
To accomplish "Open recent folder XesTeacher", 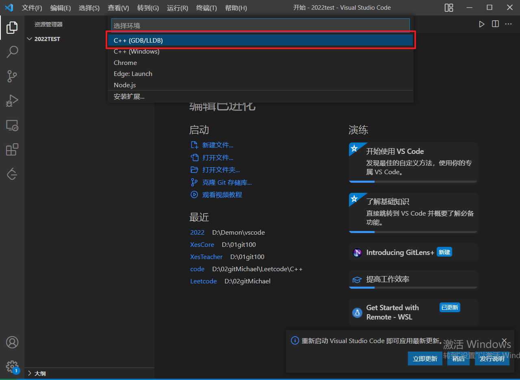I will 206,257.
